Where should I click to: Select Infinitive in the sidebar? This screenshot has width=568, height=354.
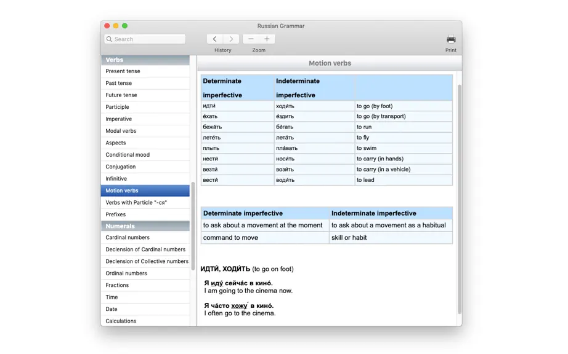145,178
